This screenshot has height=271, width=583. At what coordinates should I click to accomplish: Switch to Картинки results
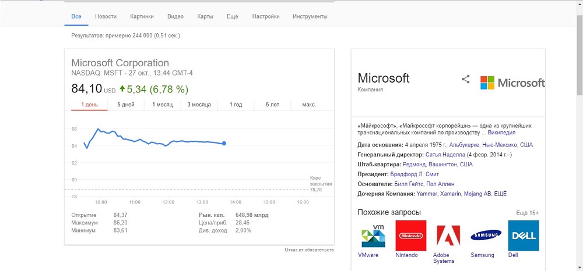coord(142,16)
